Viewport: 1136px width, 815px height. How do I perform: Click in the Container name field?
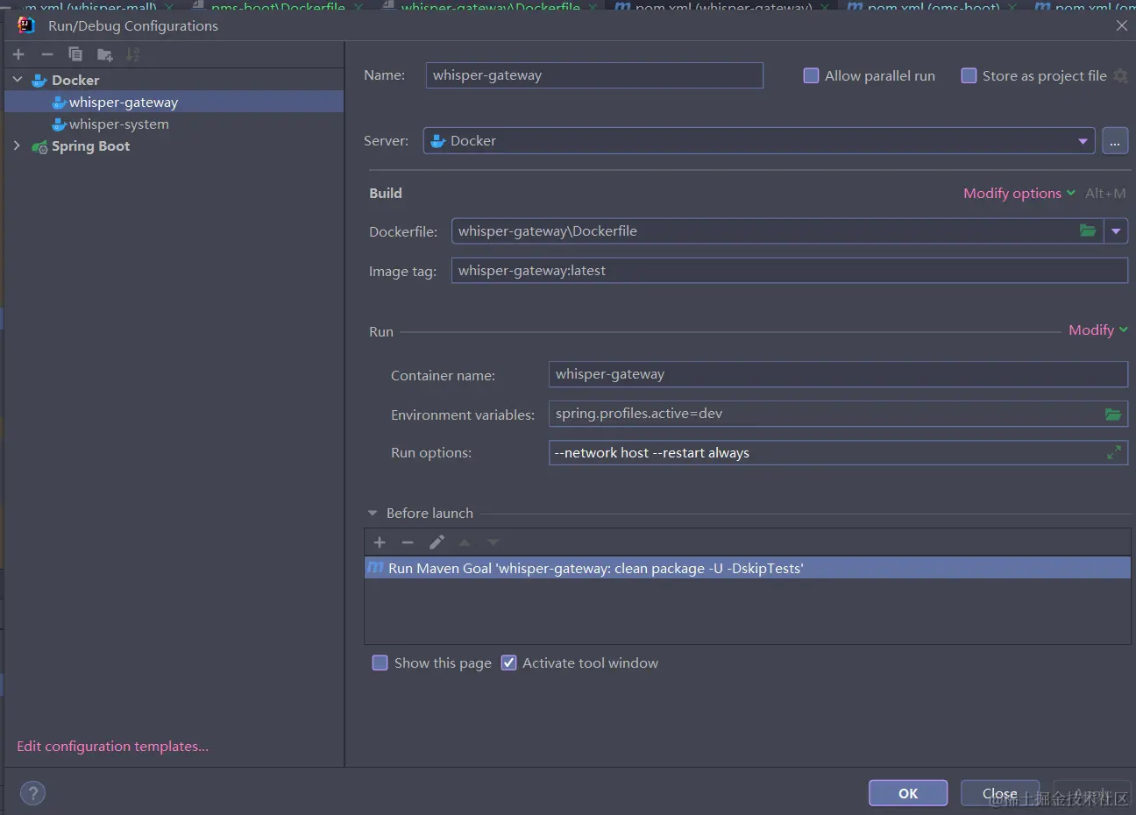point(838,374)
